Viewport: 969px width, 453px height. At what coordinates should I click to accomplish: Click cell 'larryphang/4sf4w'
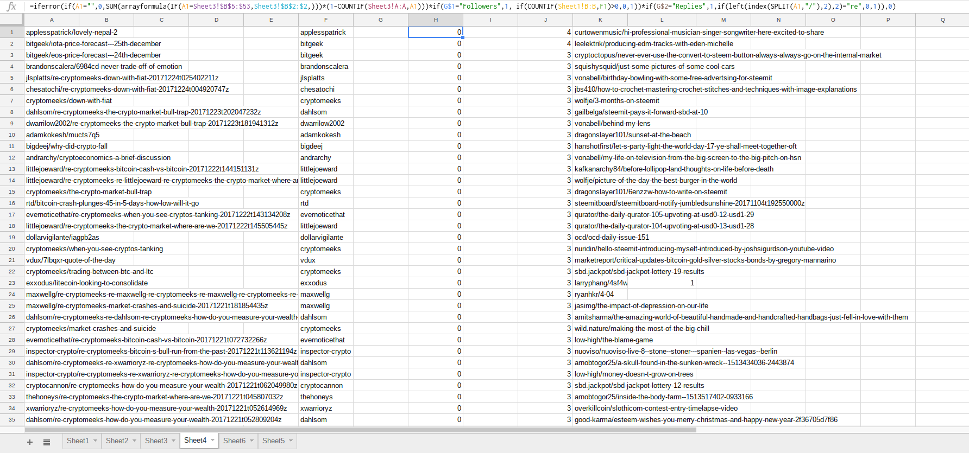601,283
